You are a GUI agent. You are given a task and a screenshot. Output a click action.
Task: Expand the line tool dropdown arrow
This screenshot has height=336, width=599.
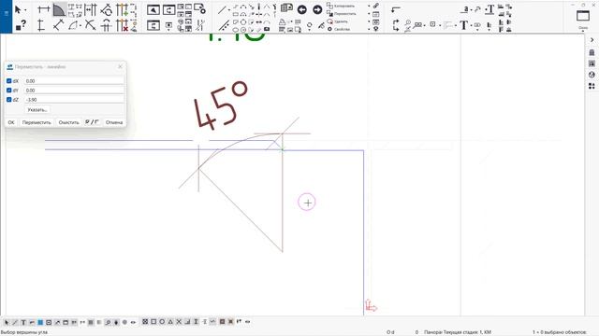tap(229, 10)
